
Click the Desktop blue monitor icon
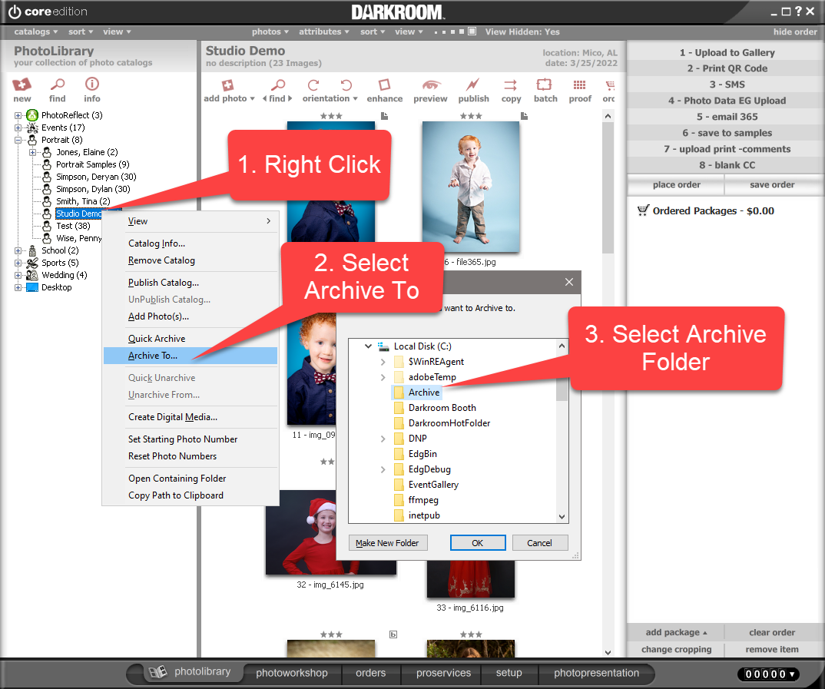coord(32,287)
